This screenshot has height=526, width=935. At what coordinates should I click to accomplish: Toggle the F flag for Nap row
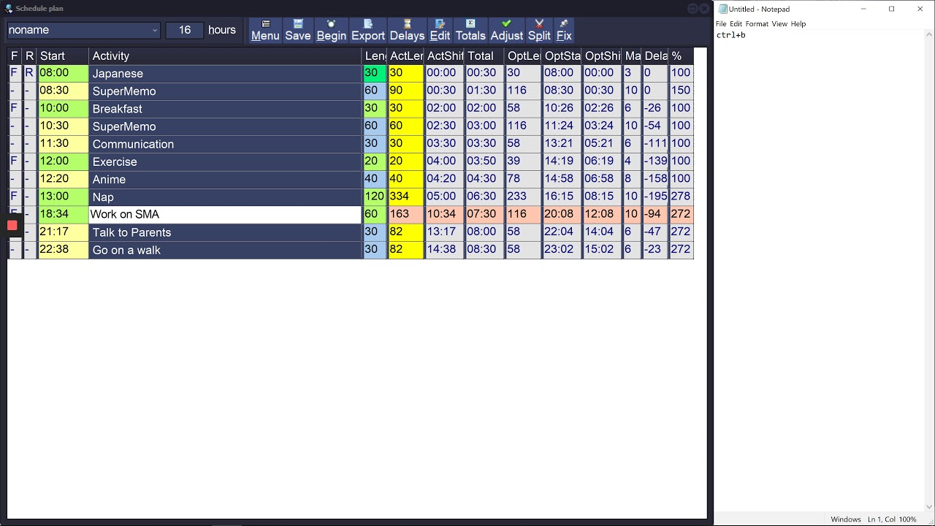[14, 197]
